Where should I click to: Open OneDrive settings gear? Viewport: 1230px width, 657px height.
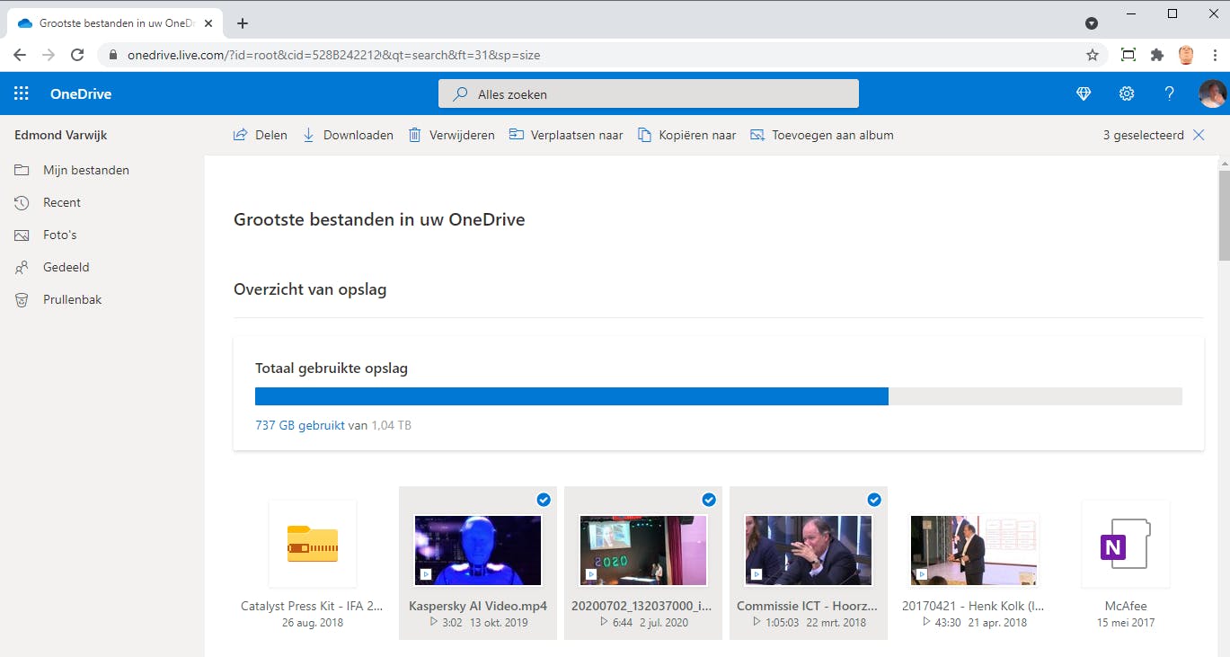click(1127, 93)
